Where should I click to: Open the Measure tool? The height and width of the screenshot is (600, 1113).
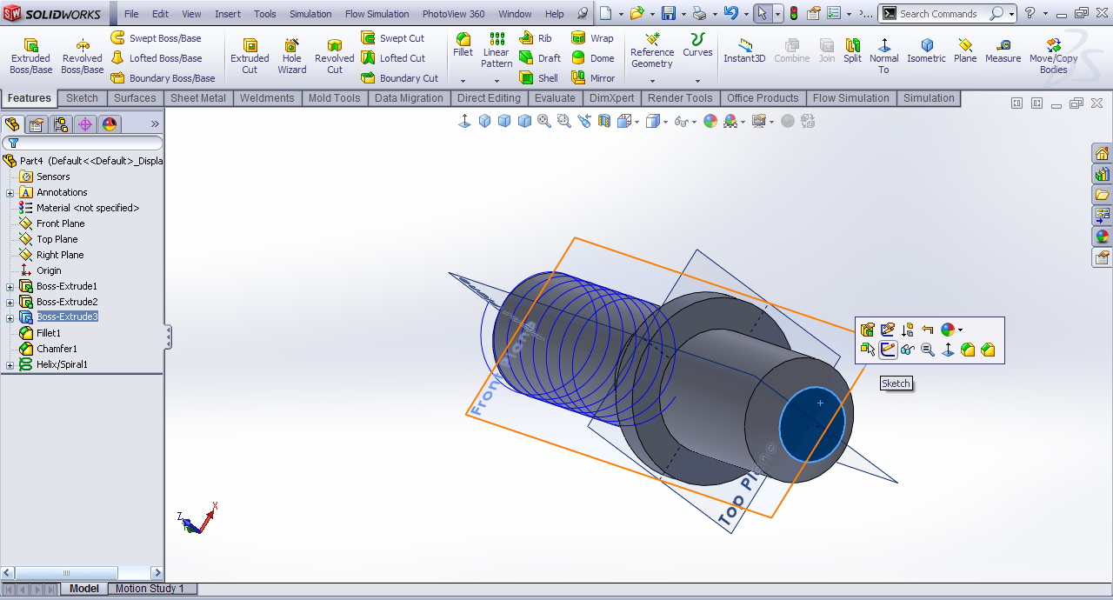tap(1003, 51)
